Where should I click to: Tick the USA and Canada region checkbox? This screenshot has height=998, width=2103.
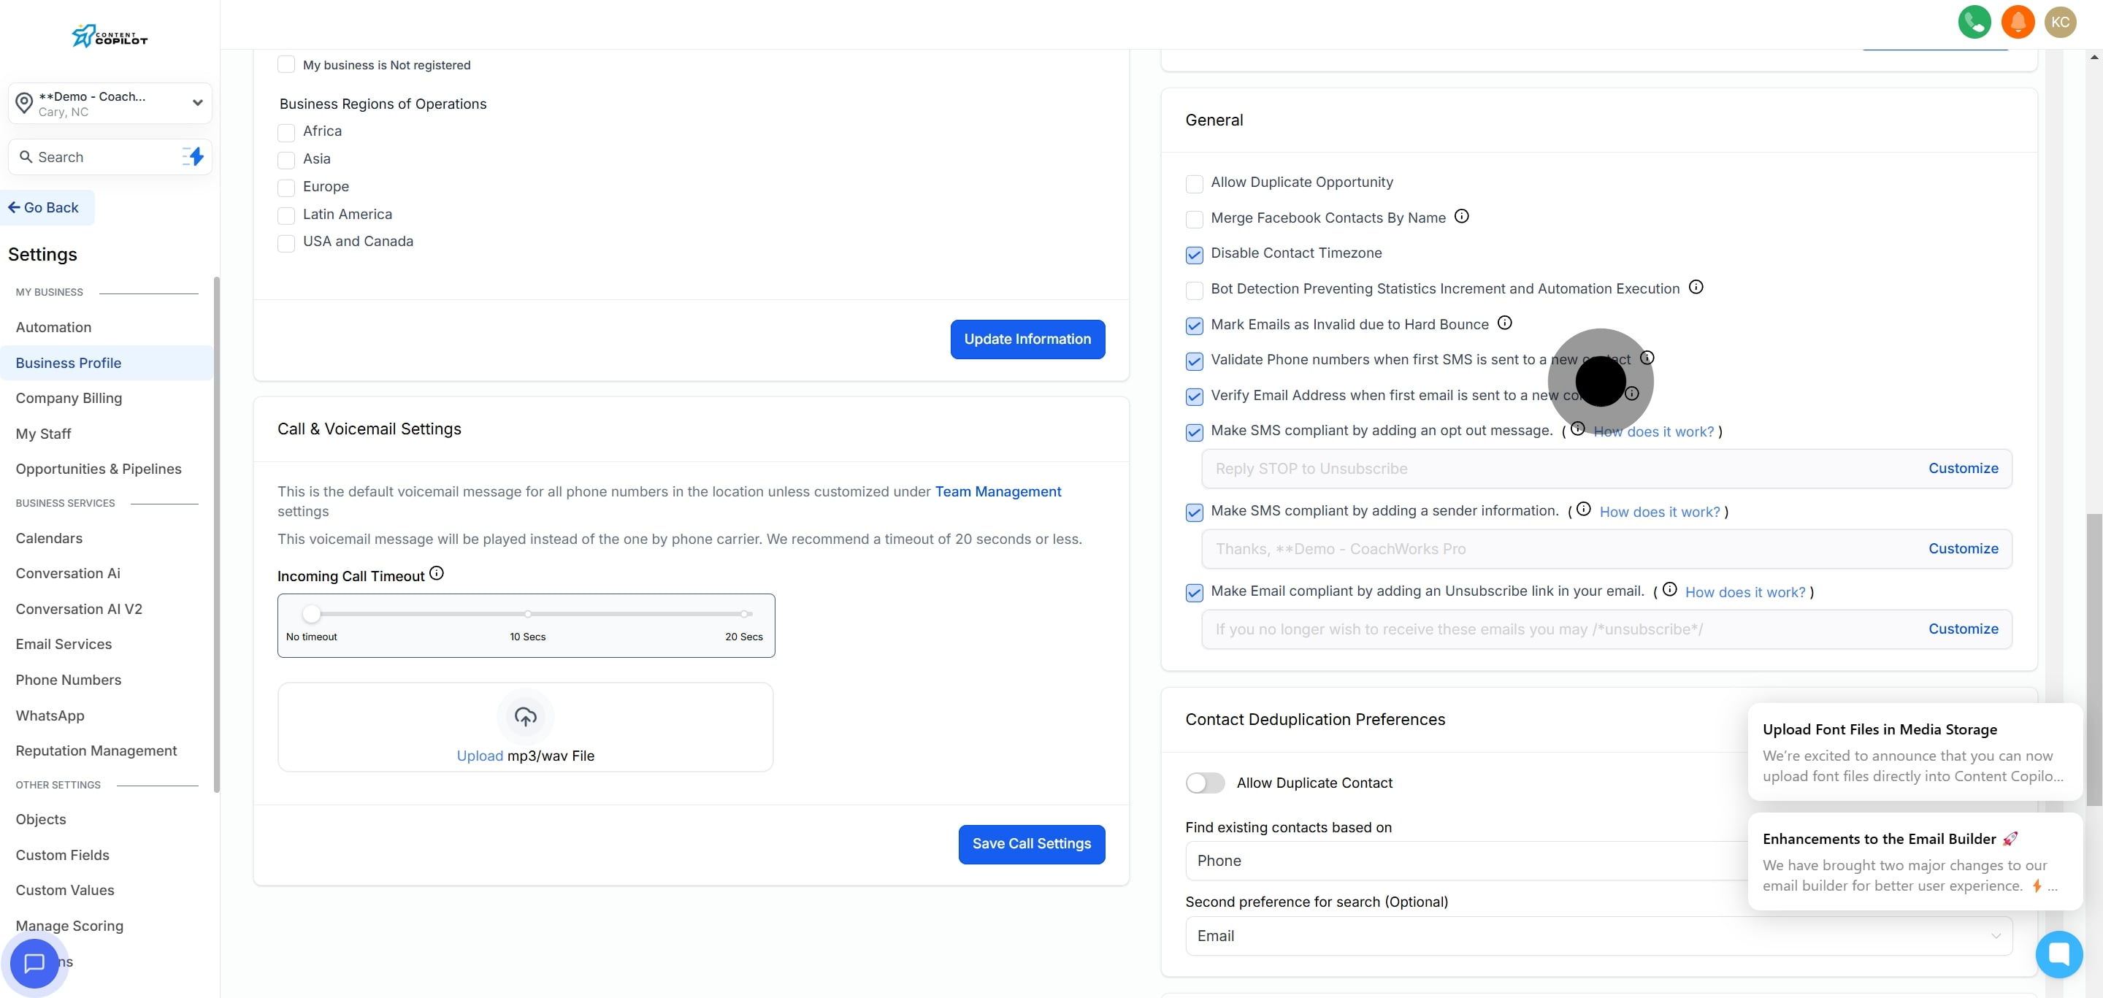click(286, 243)
